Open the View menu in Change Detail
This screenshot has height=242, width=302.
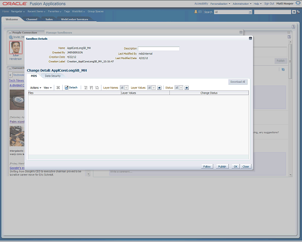click(48, 88)
